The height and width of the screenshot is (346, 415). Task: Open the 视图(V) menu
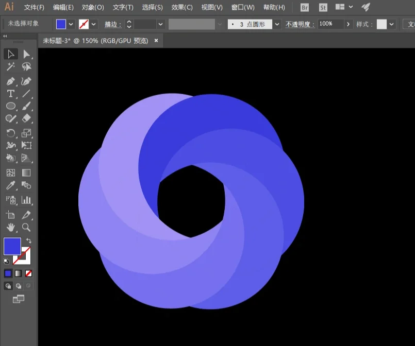[212, 7]
